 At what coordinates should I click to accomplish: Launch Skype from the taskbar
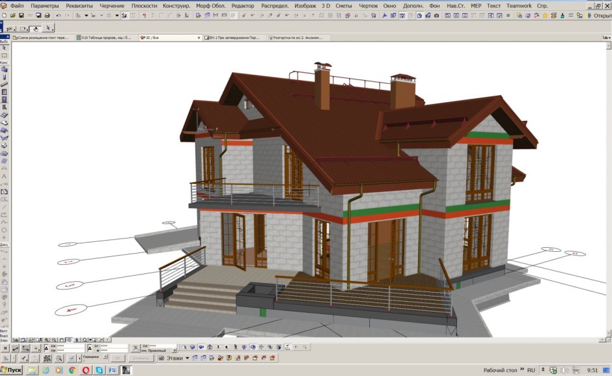pyautogui.click(x=99, y=370)
